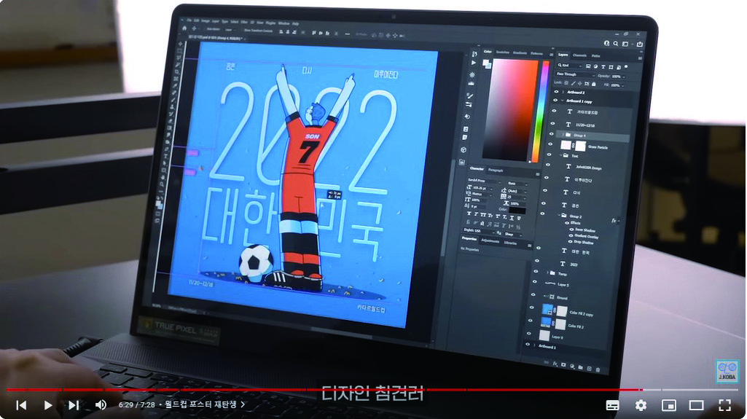This screenshot has height=419, width=747.
Task: Open the Pass Through blend mode dropdown
Action: click(576, 75)
